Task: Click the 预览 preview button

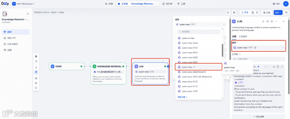Action: [245, 13]
